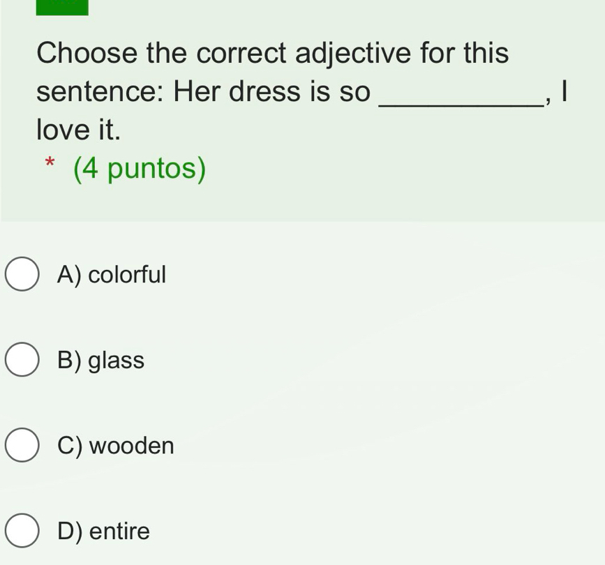Click the "B) glass" answer text
The image size is (605, 565).
point(101,361)
